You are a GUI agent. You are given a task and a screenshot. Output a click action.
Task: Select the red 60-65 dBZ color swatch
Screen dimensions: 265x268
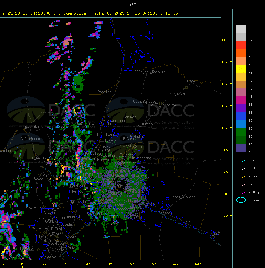241,45
